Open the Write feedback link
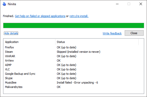Screen dimensions: 147x97 (x=112, y=33)
